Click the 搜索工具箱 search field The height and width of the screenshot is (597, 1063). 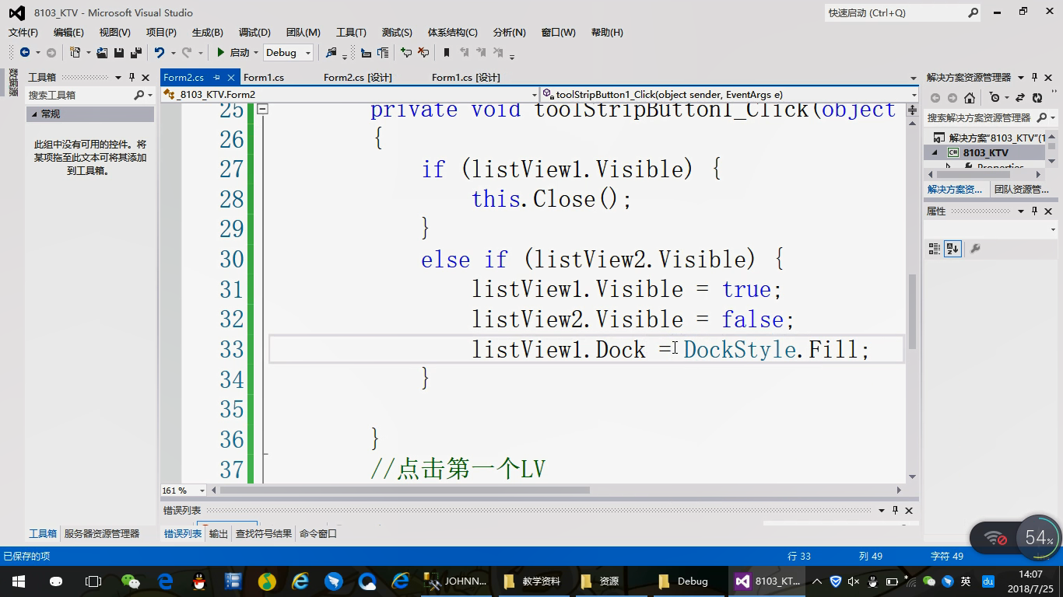[80, 95]
